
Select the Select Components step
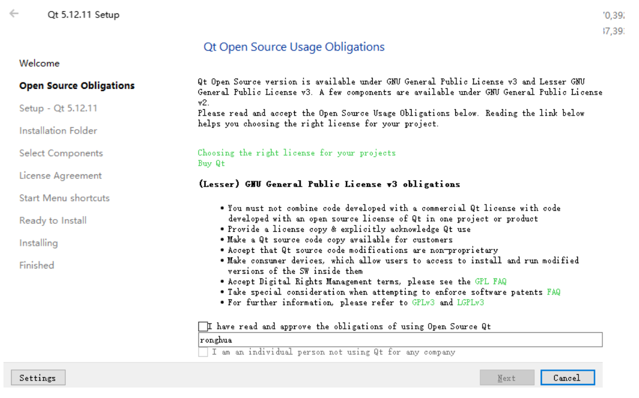[61, 153]
